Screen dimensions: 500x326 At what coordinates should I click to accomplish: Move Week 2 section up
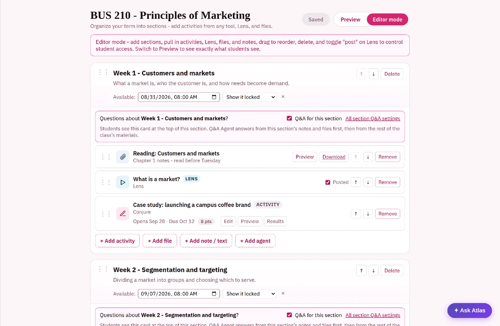point(361,270)
